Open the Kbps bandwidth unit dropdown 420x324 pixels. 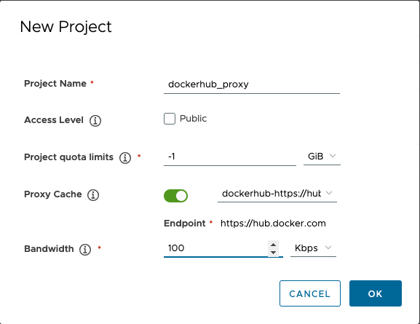(313, 248)
